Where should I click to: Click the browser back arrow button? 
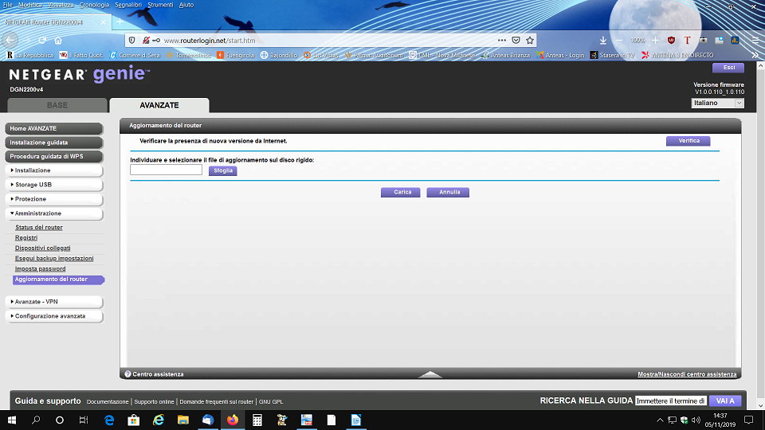click(x=10, y=41)
